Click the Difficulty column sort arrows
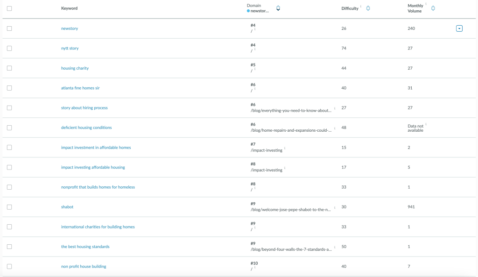Screen dimensions: 478x277 (x=368, y=8)
